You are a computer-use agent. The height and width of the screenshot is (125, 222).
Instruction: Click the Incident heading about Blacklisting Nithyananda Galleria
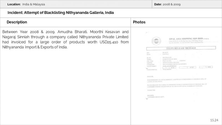click(x=60, y=13)
